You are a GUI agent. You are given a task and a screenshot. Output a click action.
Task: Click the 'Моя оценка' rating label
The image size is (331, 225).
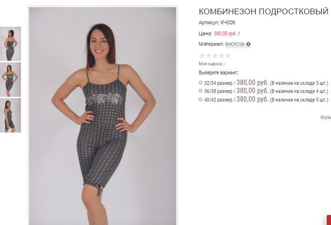coord(212,64)
